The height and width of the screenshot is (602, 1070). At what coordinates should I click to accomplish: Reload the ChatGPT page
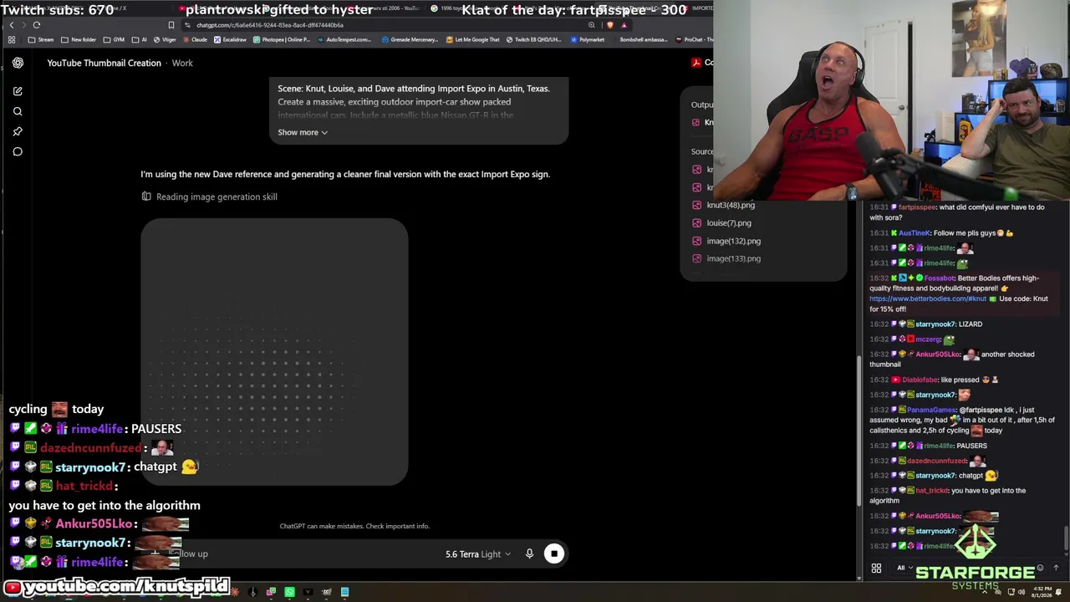[37, 25]
